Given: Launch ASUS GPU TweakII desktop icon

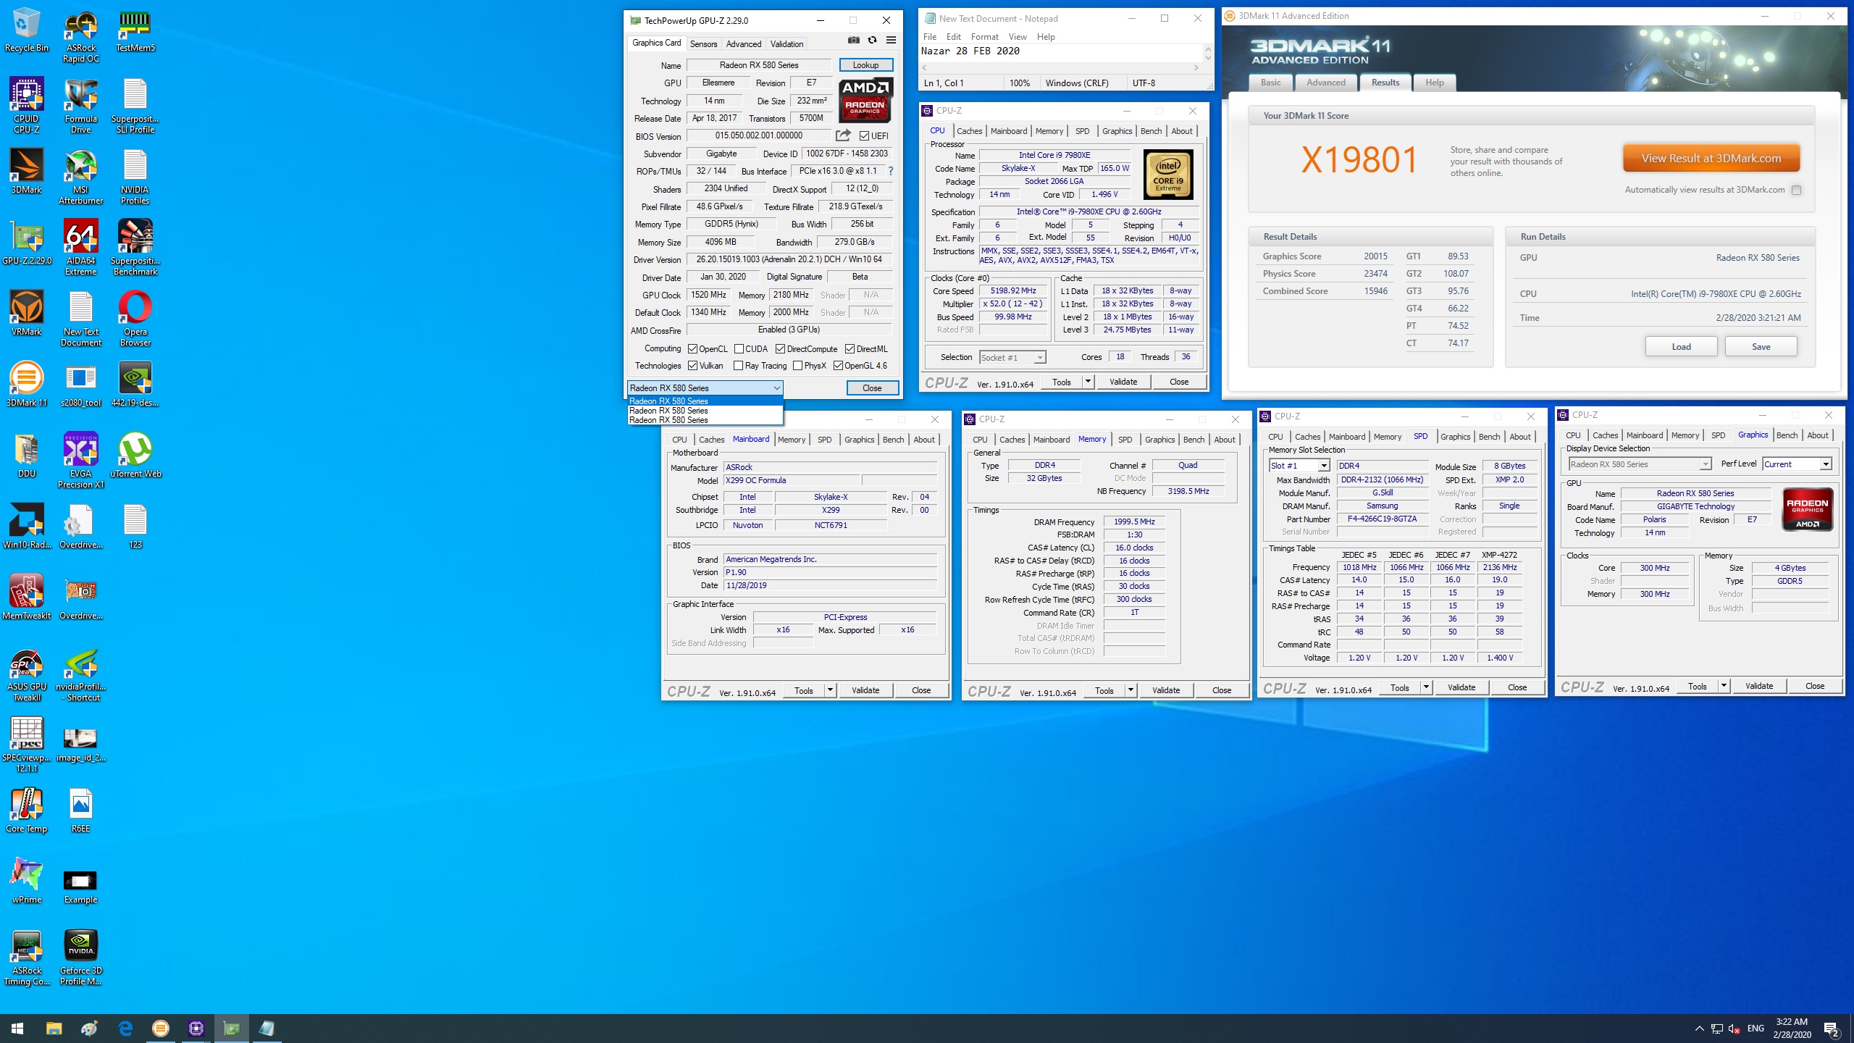Looking at the screenshot, I should pos(27,674).
